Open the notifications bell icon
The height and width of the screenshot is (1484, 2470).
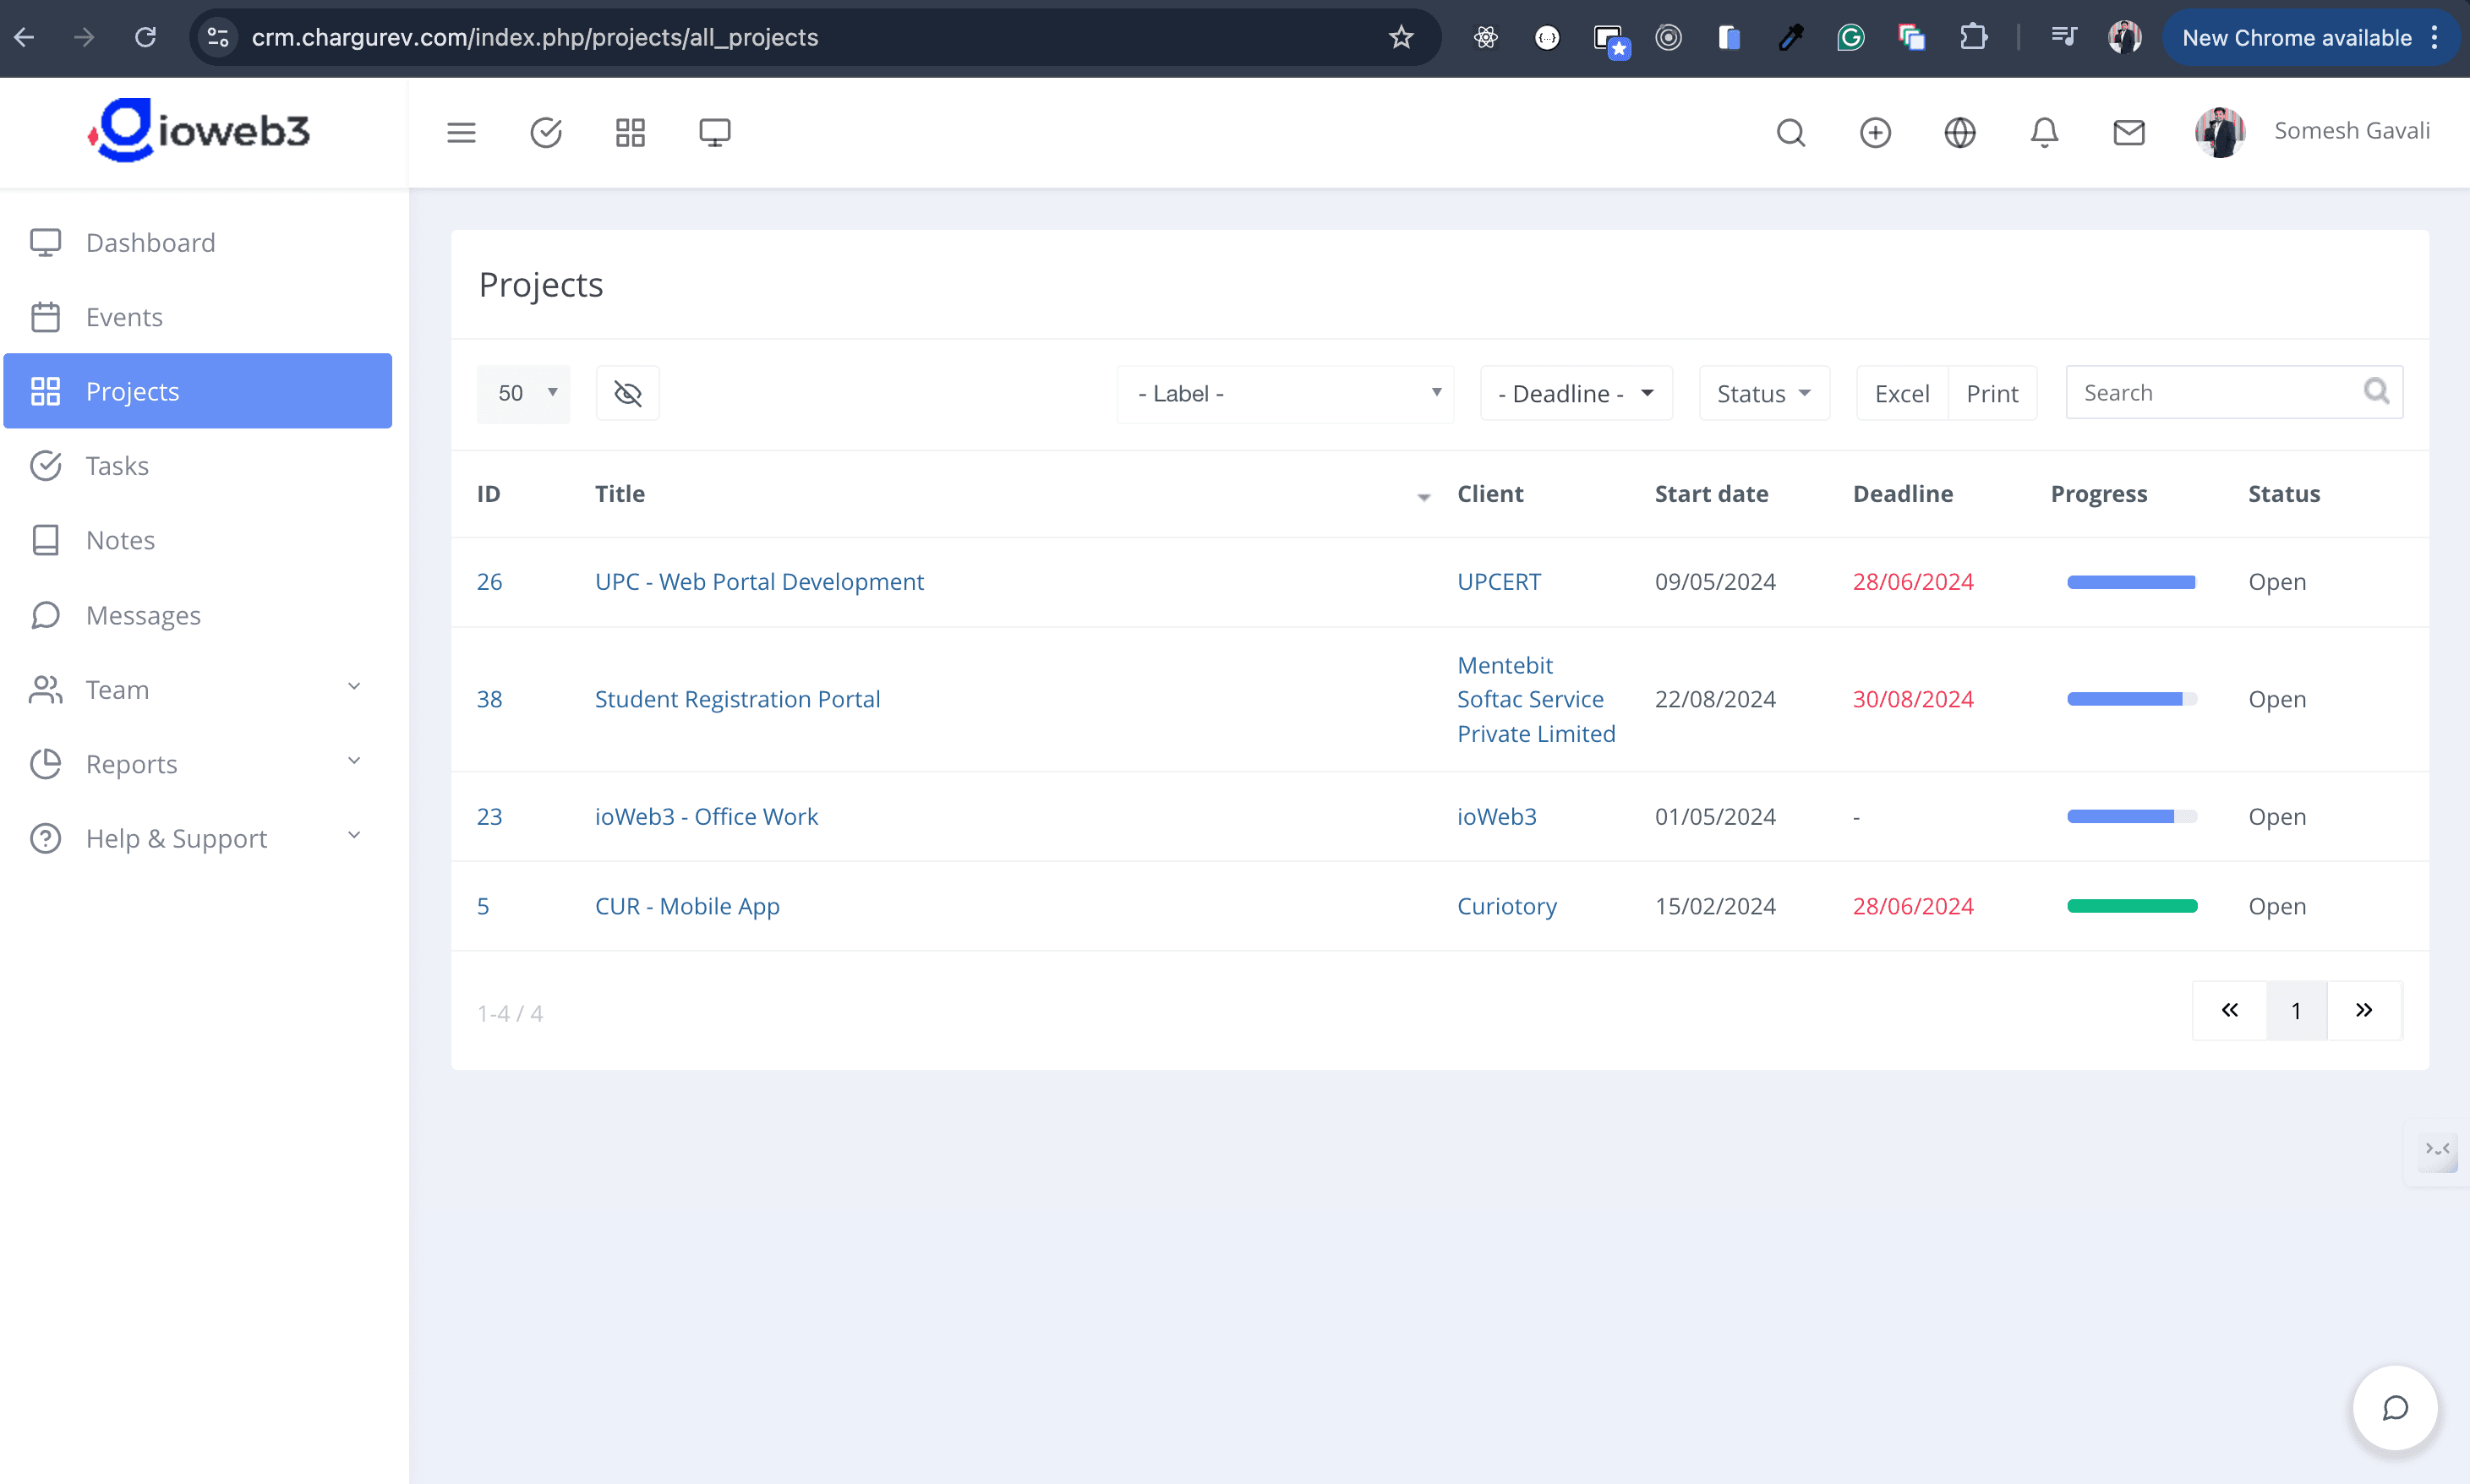[x=2044, y=132]
